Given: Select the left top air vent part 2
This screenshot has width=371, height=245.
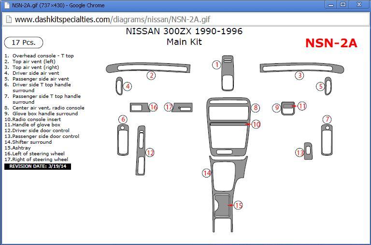Looking at the screenshot, I should point(145,68).
